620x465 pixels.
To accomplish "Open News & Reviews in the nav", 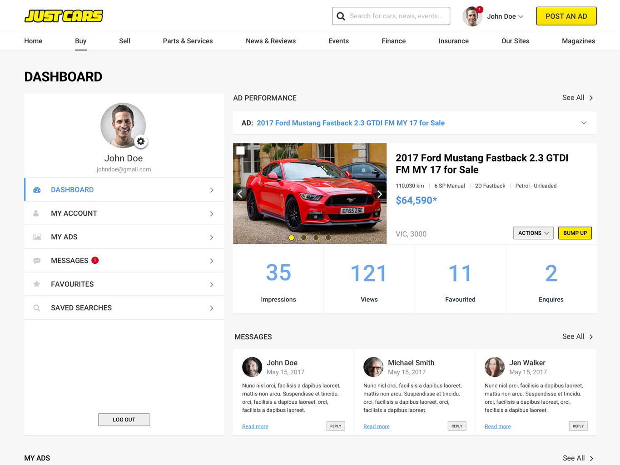I will coord(271,41).
